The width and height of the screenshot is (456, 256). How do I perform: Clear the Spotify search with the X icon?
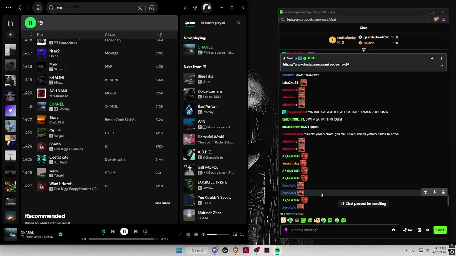coord(140,7)
